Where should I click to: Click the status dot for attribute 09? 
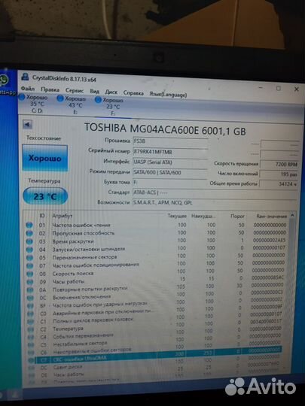30,282
